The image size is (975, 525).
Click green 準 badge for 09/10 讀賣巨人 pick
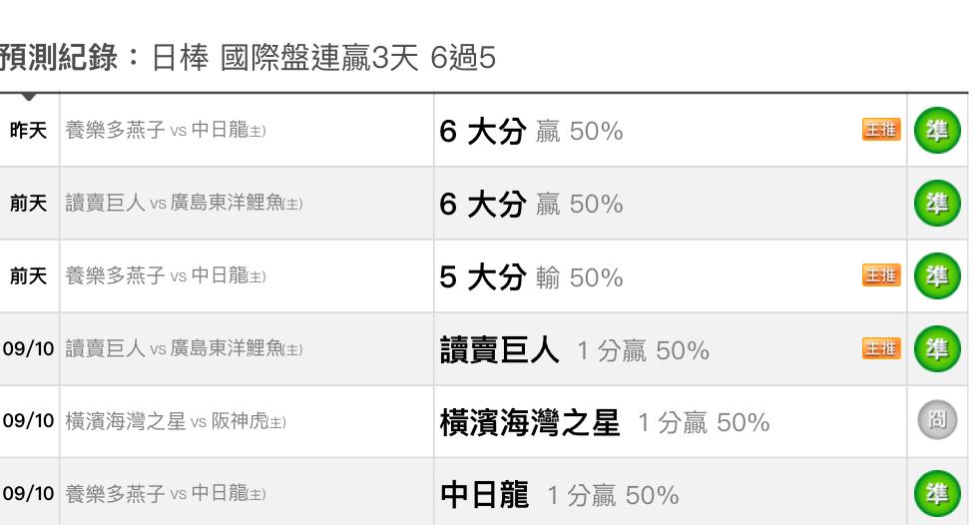point(937,349)
